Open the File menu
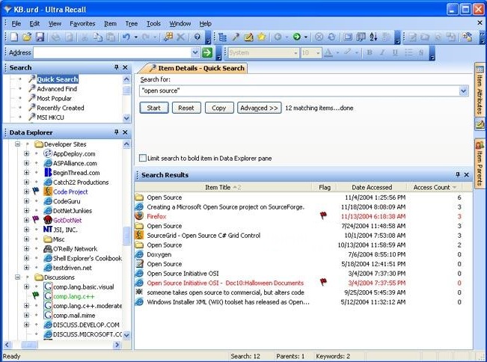Image resolution: width=487 pixels, height=362 pixels. click(16, 24)
